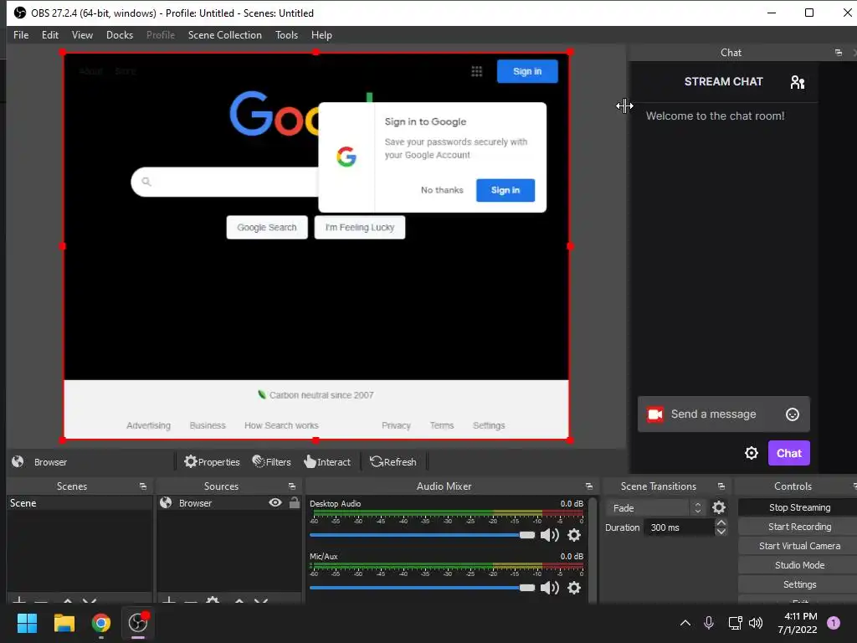Undock the Audio Mixer panel
The image size is (857, 643).
(x=588, y=486)
